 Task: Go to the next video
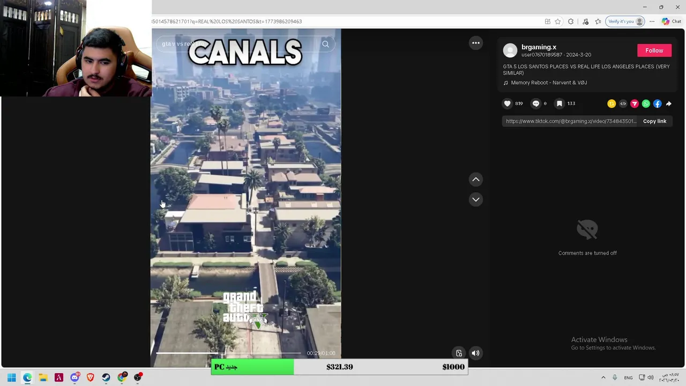point(476,199)
